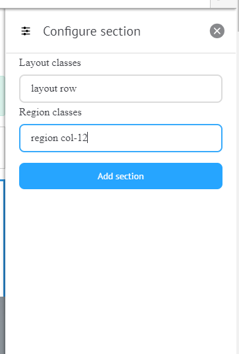Close the Configure section panel
The height and width of the screenshot is (354, 239).
pos(217,31)
